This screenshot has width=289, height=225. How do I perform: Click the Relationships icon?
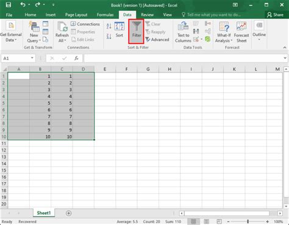point(208,31)
